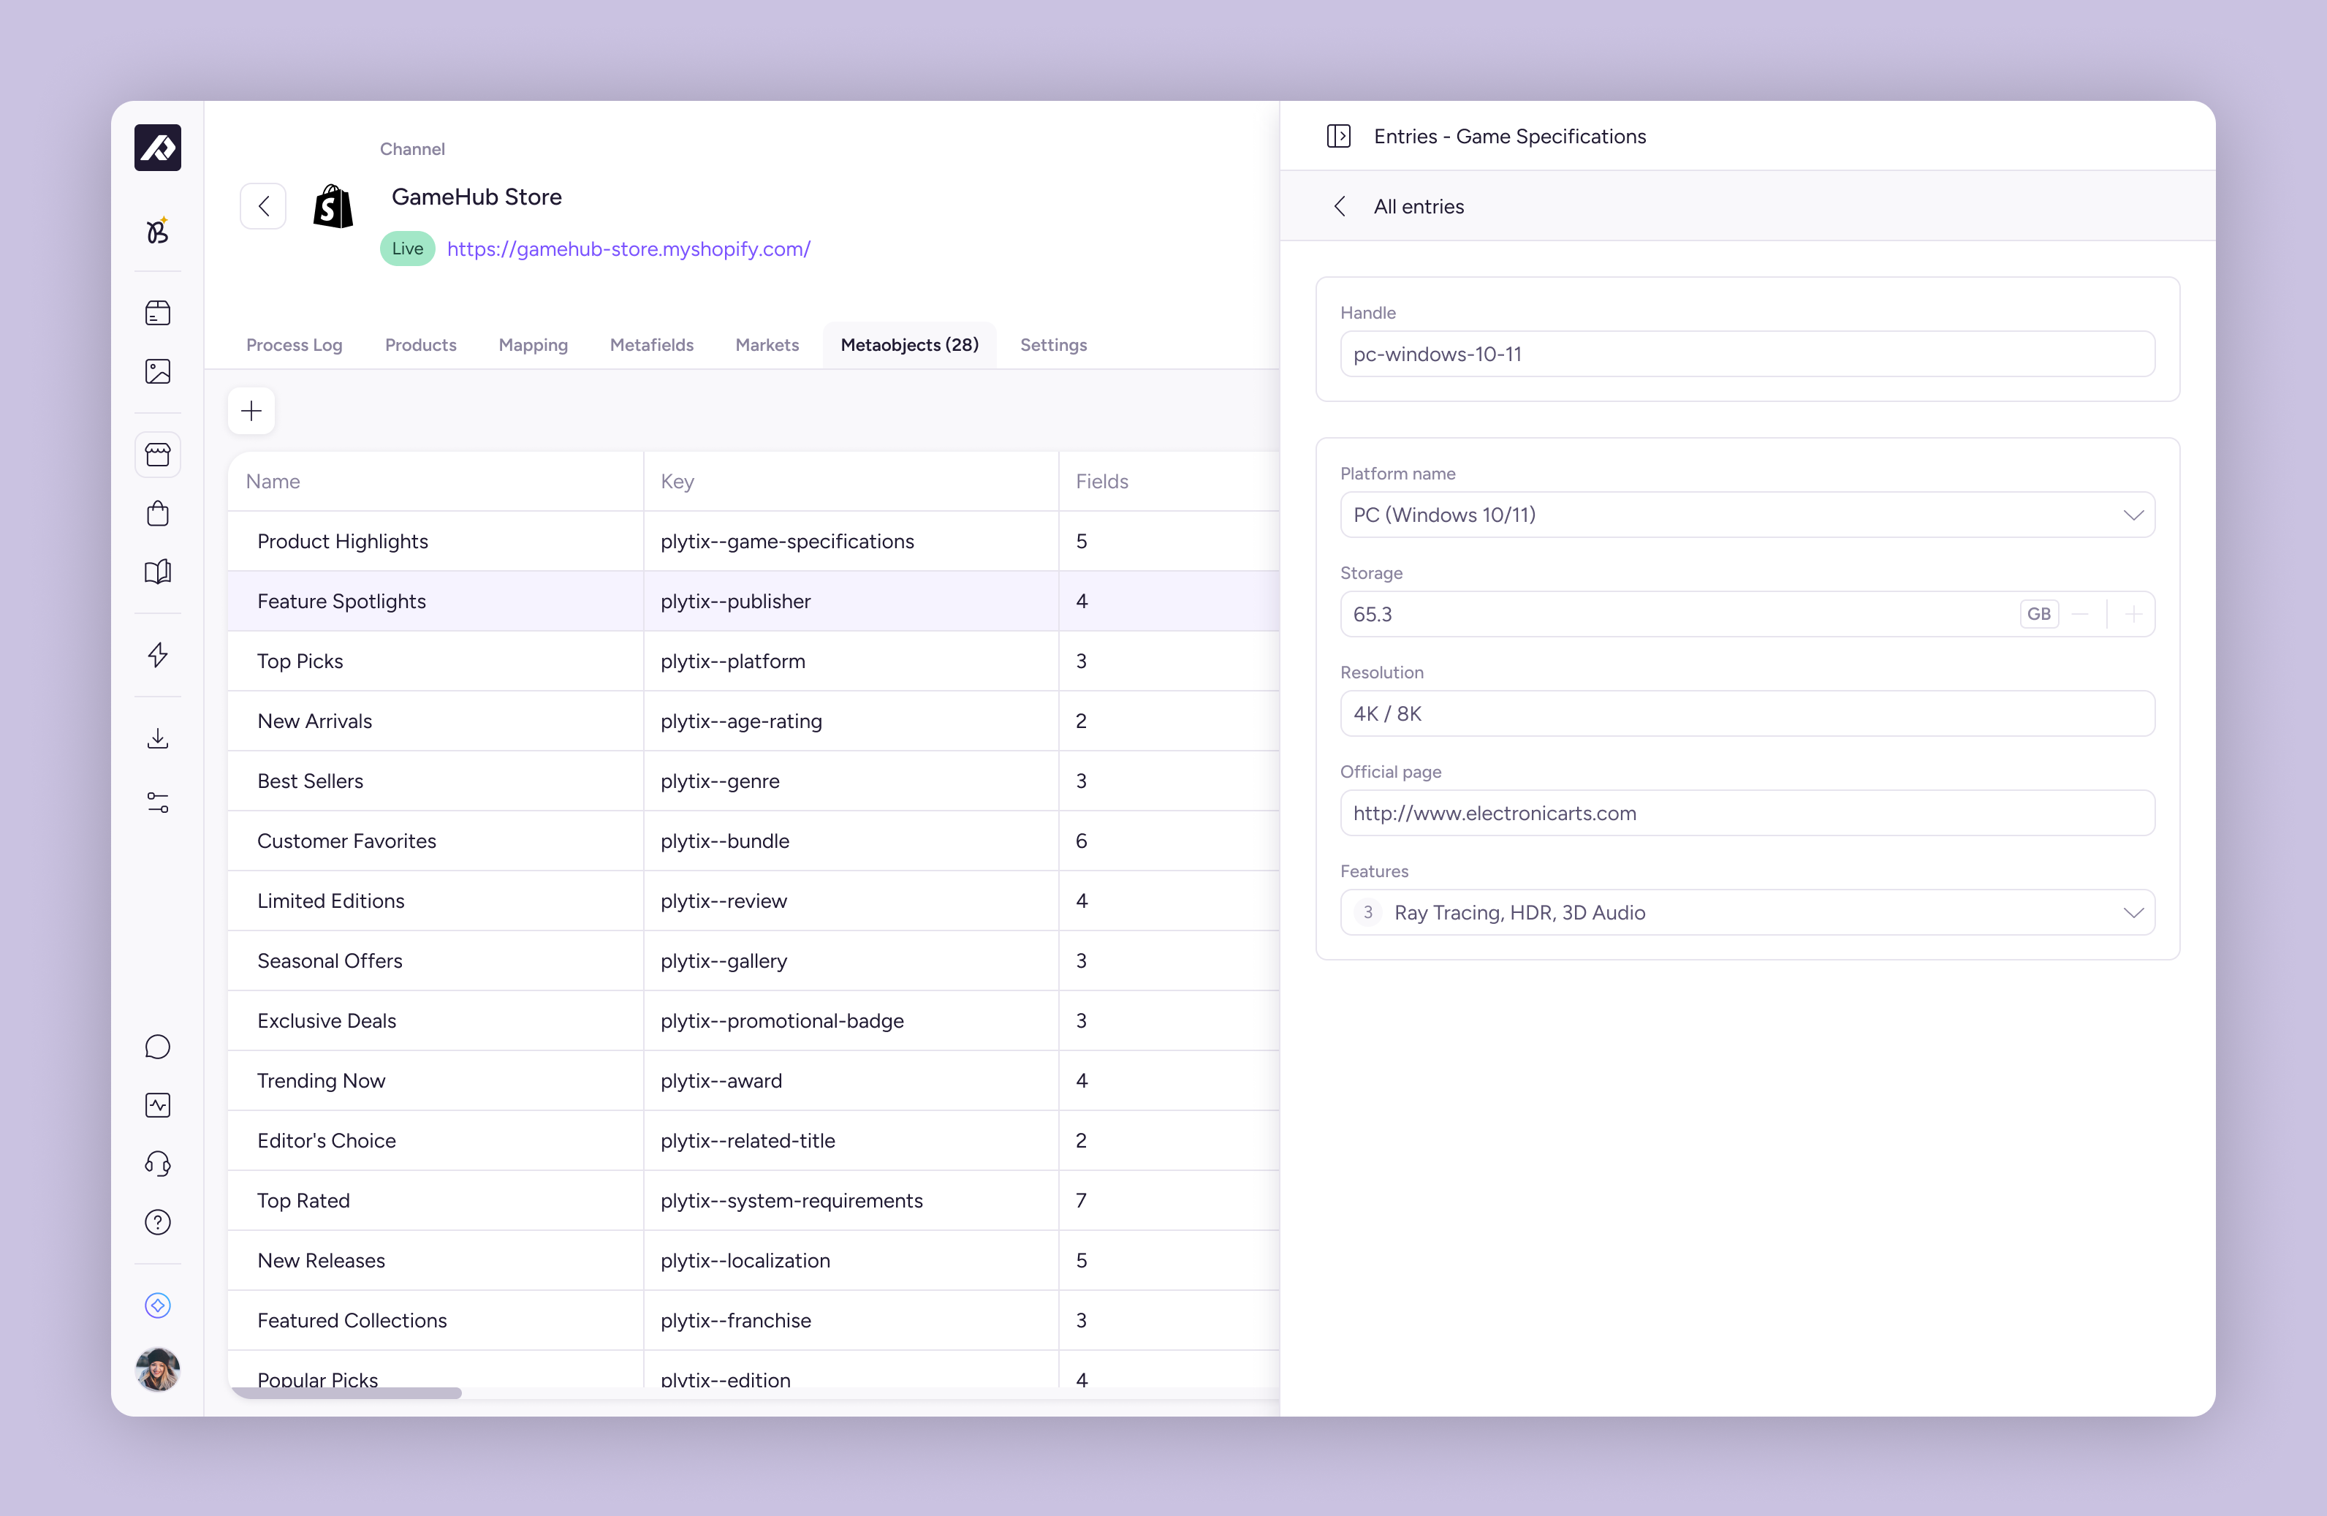Click the Official page URL field

pyautogui.click(x=1746, y=813)
